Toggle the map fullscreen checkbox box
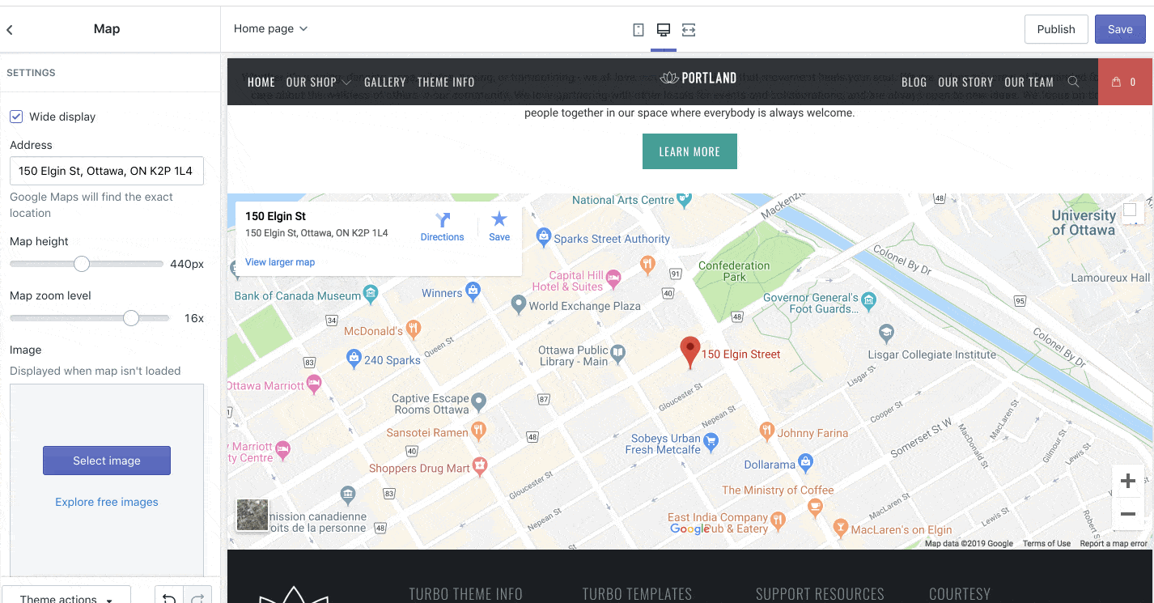The width and height of the screenshot is (1154, 603). [x=1130, y=210]
